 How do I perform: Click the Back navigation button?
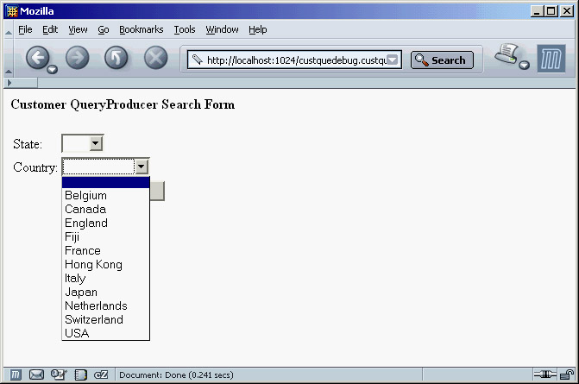[x=37, y=59]
